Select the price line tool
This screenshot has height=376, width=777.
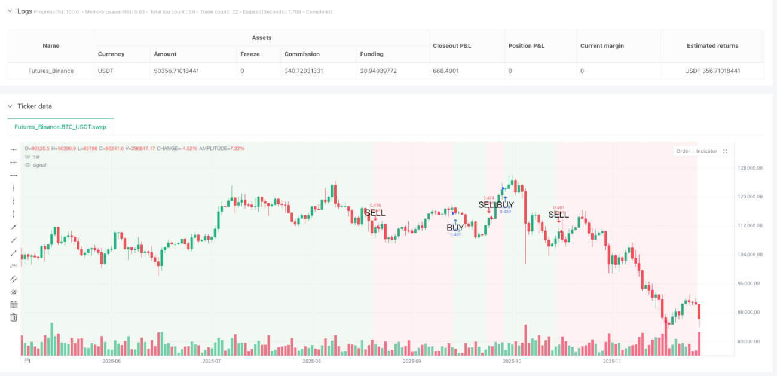(x=14, y=265)
